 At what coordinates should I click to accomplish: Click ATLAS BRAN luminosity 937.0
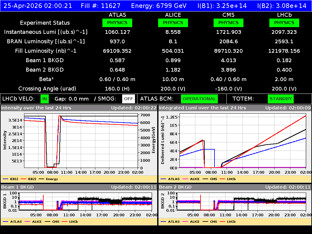tap(117, 41)
